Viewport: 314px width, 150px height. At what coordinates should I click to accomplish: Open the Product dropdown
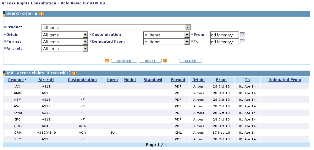(116, 27)
